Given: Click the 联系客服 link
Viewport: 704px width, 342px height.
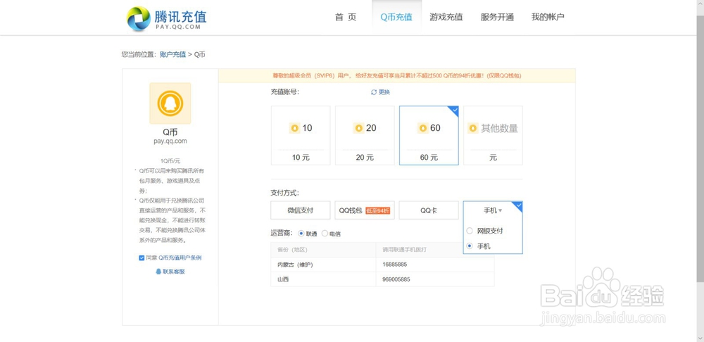Looking at the screenshot, I should coord(174,272).
